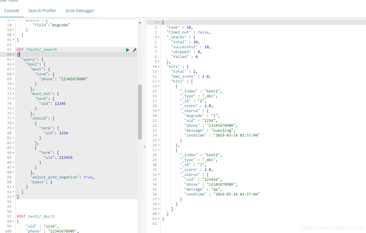The image size is (366, 233).
Task: Run the GET /test1/_search request
Action: pos(128,50)
